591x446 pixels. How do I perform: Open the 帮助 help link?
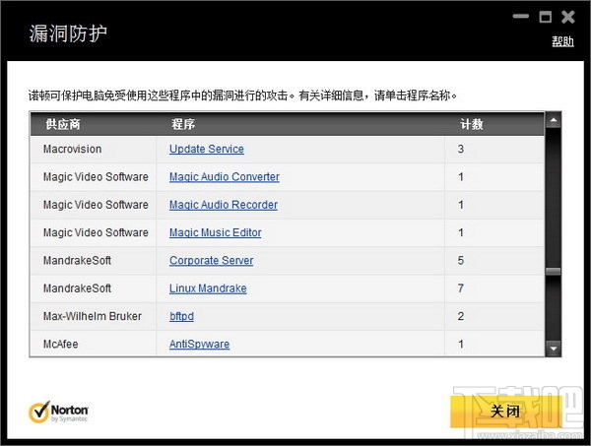(x=562, y=41)
